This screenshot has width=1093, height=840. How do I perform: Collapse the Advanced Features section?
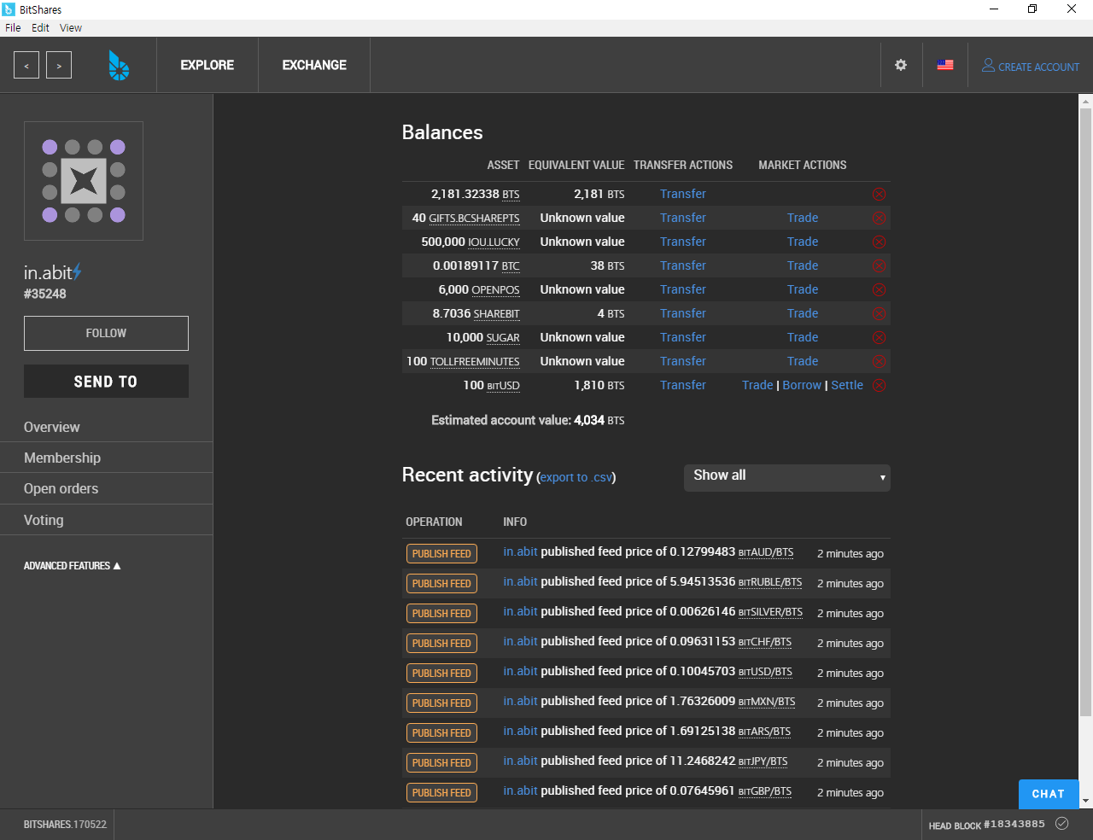[x=72, y=566]
